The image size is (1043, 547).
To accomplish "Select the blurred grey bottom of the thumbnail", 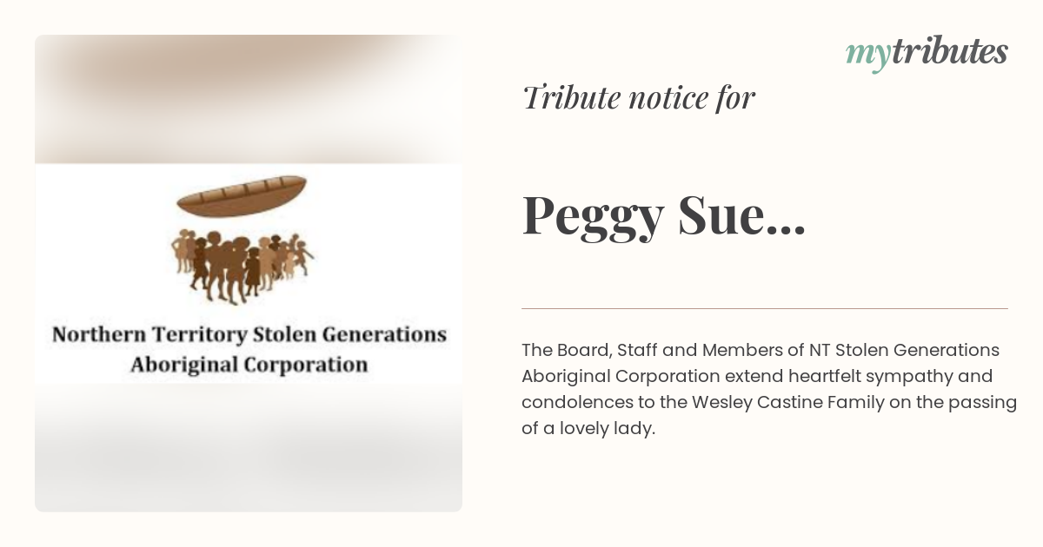I will tap(249, 448).
